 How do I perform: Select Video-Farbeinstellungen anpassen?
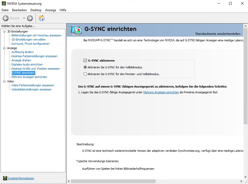click(33, 85)
